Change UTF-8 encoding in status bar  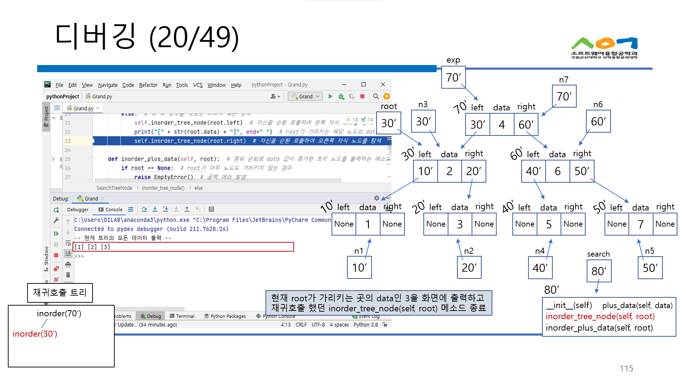pos(318,325)
